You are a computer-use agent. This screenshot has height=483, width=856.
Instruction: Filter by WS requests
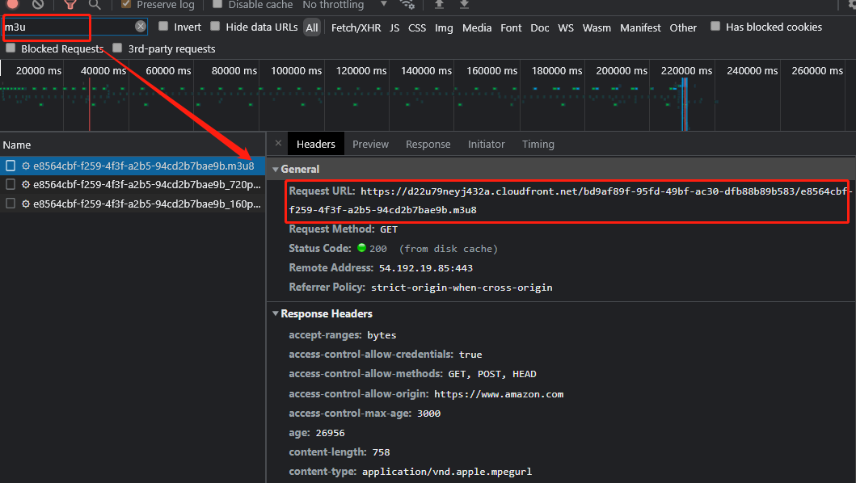(x=566, y=27)
